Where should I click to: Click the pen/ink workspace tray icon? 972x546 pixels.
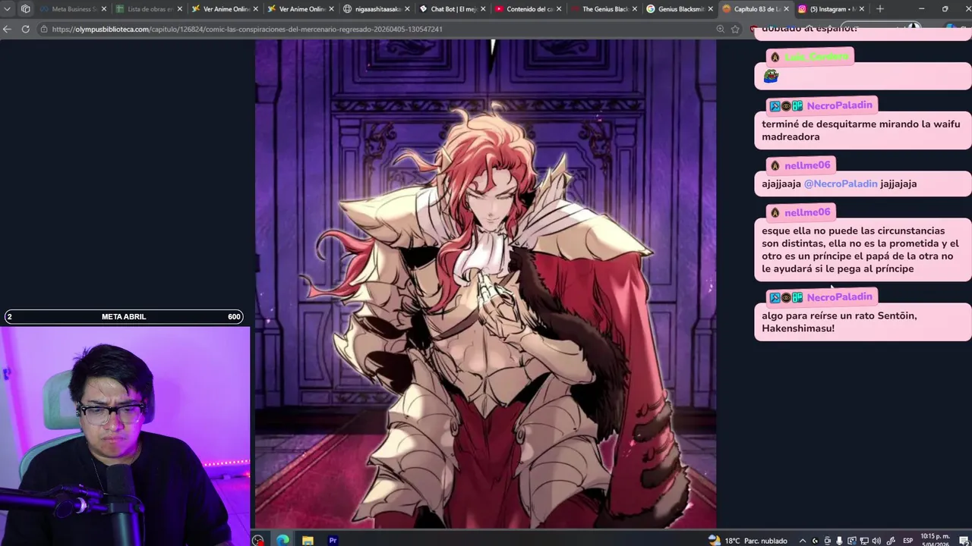(890, 541)
